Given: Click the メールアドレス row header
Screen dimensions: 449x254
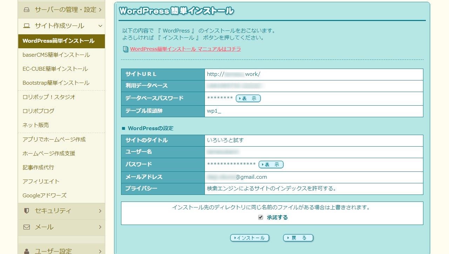Looking at the screenshot, I should pos(163,177).
